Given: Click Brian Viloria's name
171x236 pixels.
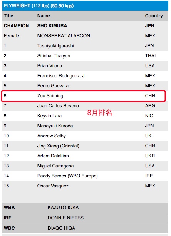Looking at the screenshot, I should (x=50, y=66).
